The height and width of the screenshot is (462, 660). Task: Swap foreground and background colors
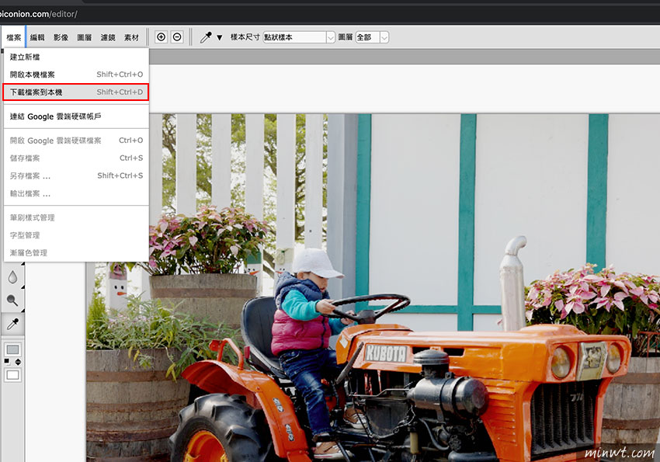[18, 362]
